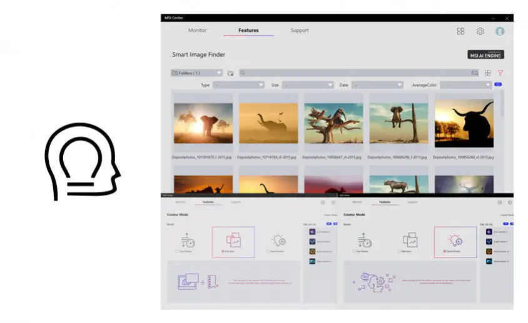
Task: Toggle the blue switch next to AverageColor
Action: [x=498, y=84]
